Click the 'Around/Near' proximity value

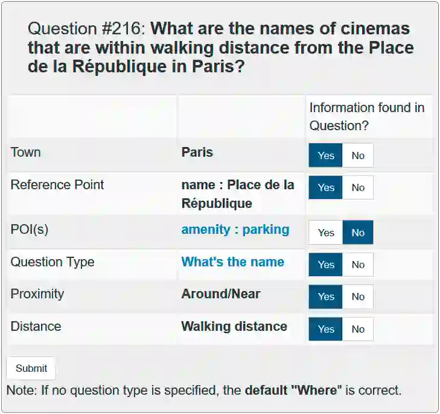click(x=221, y=294)
